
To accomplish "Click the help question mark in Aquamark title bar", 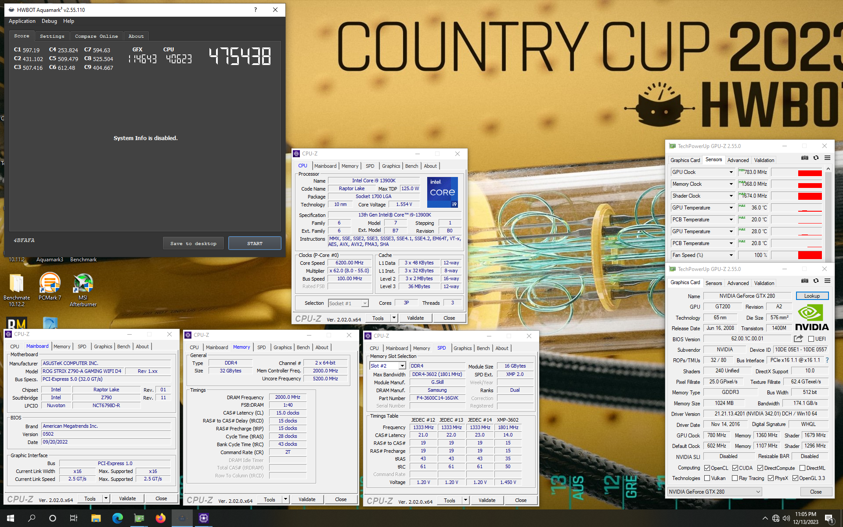I will 255,10.
